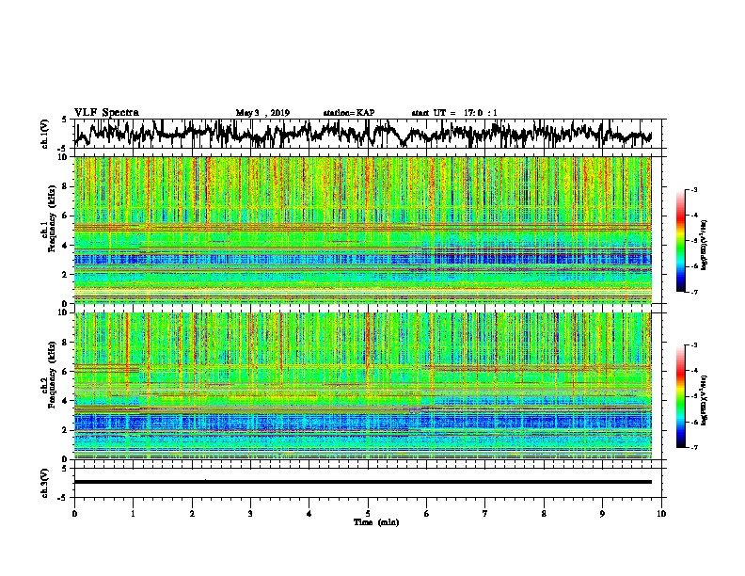Click the "VLF Spectra" plot title
The width and height of the screenshot is (745, 576).
[x=106, y=113]
